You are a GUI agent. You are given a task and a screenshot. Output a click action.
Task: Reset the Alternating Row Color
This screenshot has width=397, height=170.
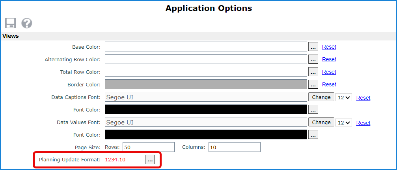coord(329,59)
